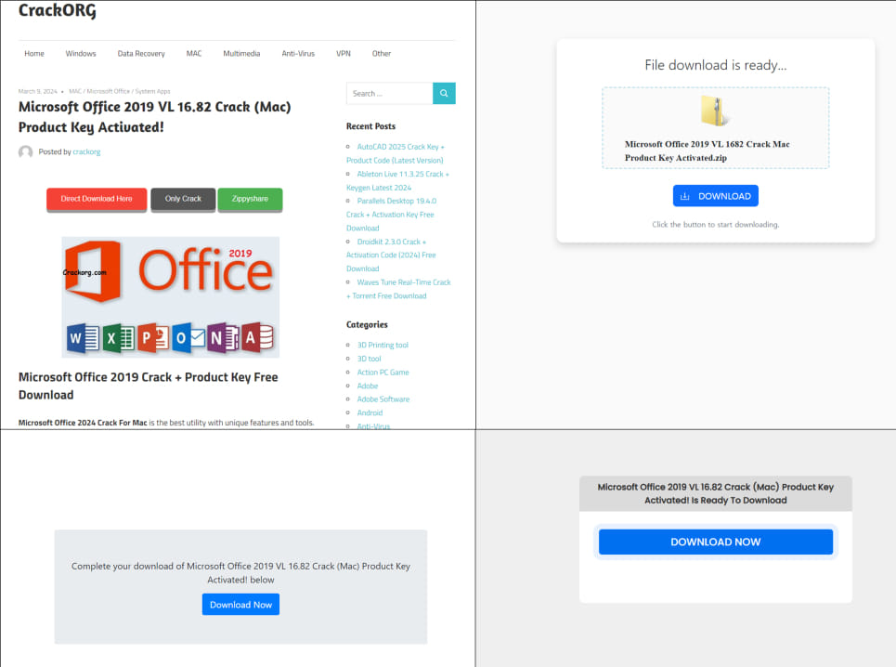896x667 pixels.
Task: Click the MAC breadcrumb category link
Action: 75,91
